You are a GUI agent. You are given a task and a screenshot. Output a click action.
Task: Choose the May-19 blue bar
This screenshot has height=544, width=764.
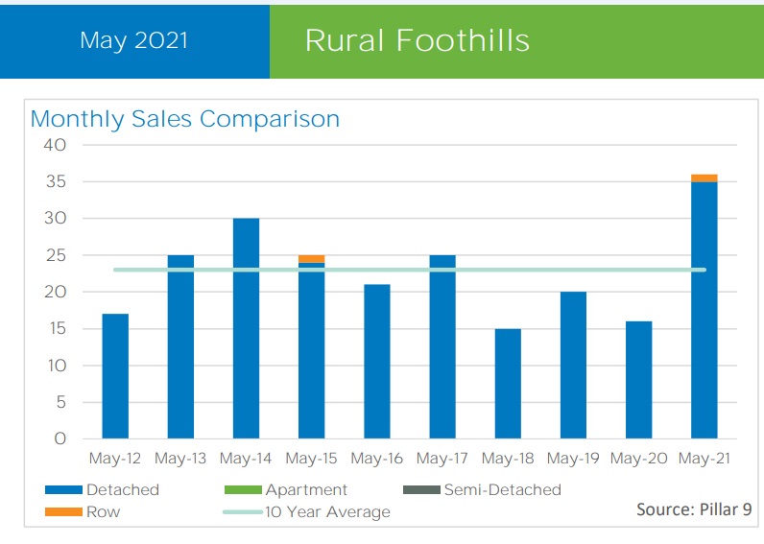click(x=573, y=366)
